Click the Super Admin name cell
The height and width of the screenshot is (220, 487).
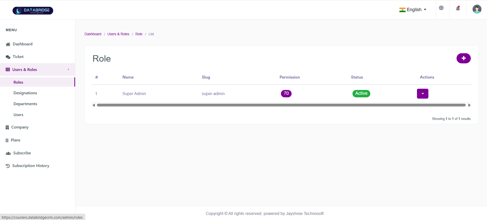(134, 94)
